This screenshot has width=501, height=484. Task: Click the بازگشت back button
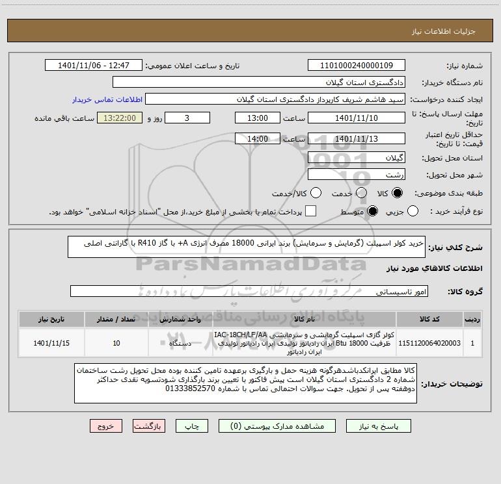(x=149, y=426)
